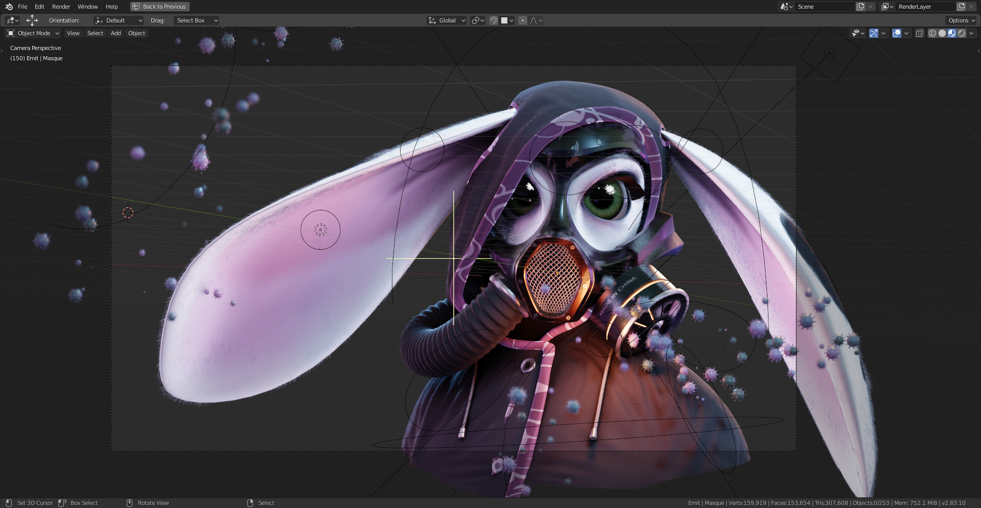
Task: Open the Options dropdown
Action: pos(961,20)
